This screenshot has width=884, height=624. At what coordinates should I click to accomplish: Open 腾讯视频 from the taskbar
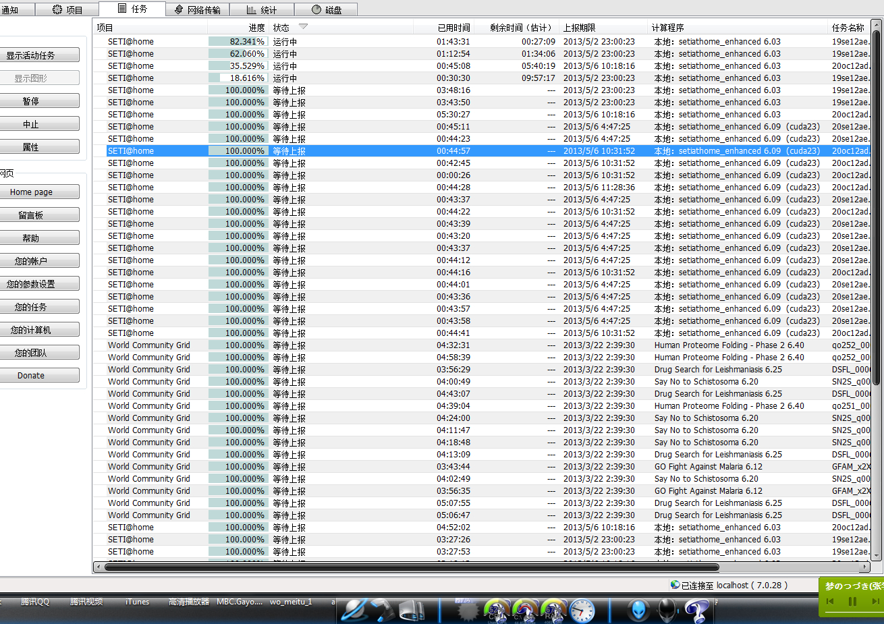coord(86,602)
